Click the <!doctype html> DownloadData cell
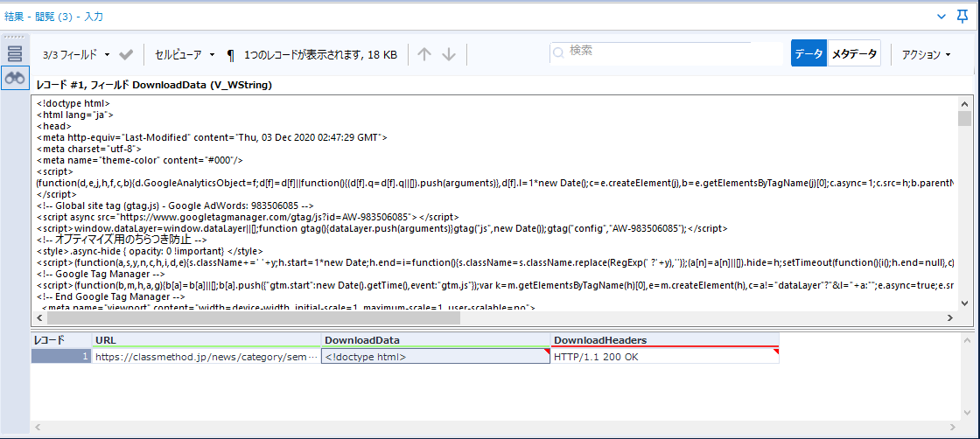 coord(436,357)
